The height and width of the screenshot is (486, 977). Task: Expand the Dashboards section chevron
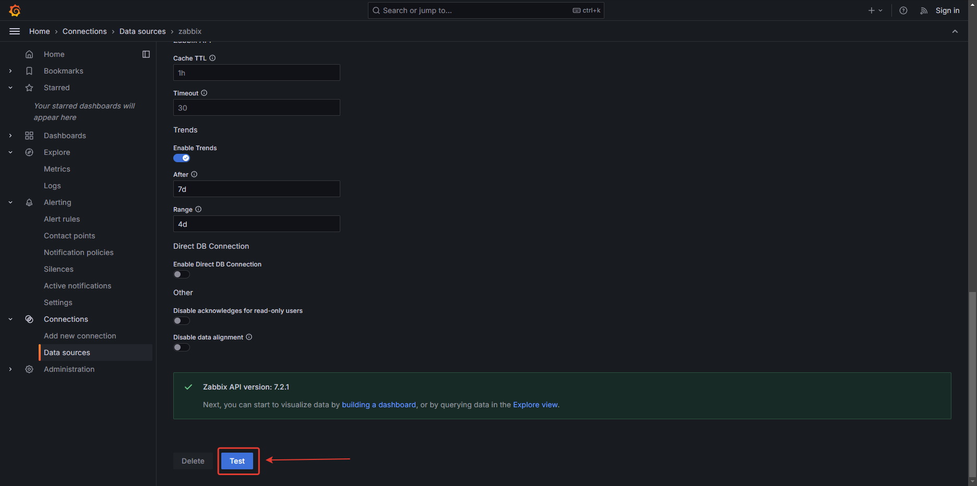[x=10, y=136]
